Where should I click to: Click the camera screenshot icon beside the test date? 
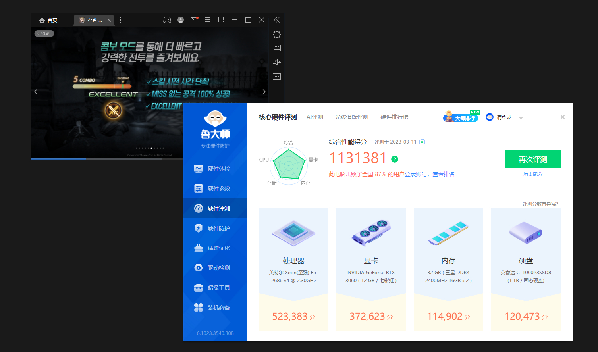[422, 142]
